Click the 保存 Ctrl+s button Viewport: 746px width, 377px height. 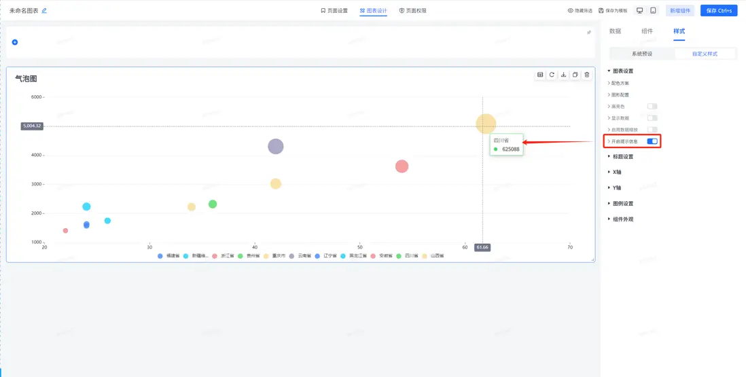tap(719, 10)
